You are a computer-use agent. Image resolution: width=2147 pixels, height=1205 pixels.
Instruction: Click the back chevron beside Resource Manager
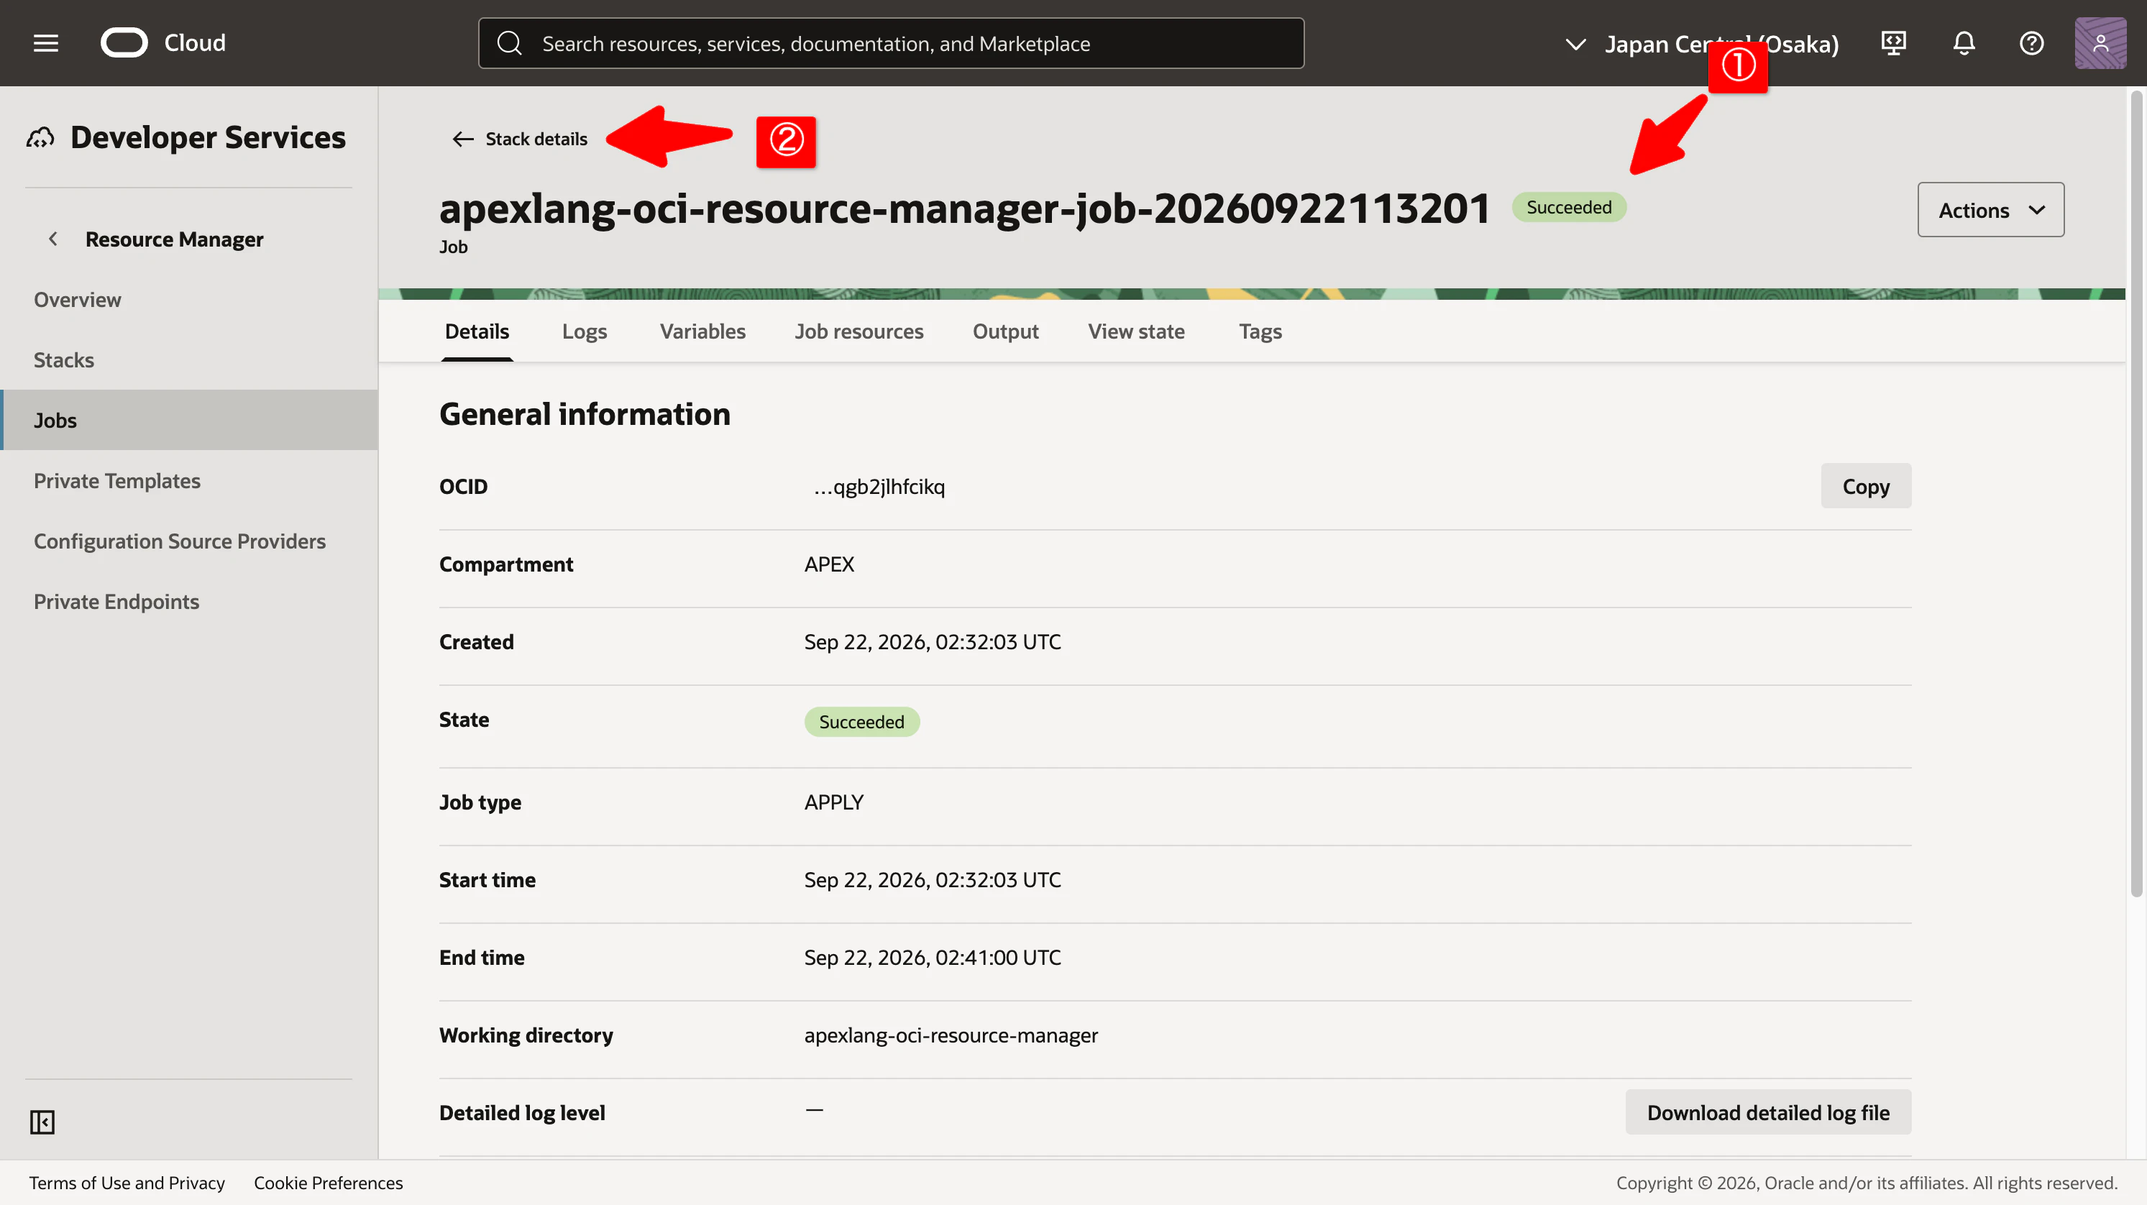(x=53, y=239)
